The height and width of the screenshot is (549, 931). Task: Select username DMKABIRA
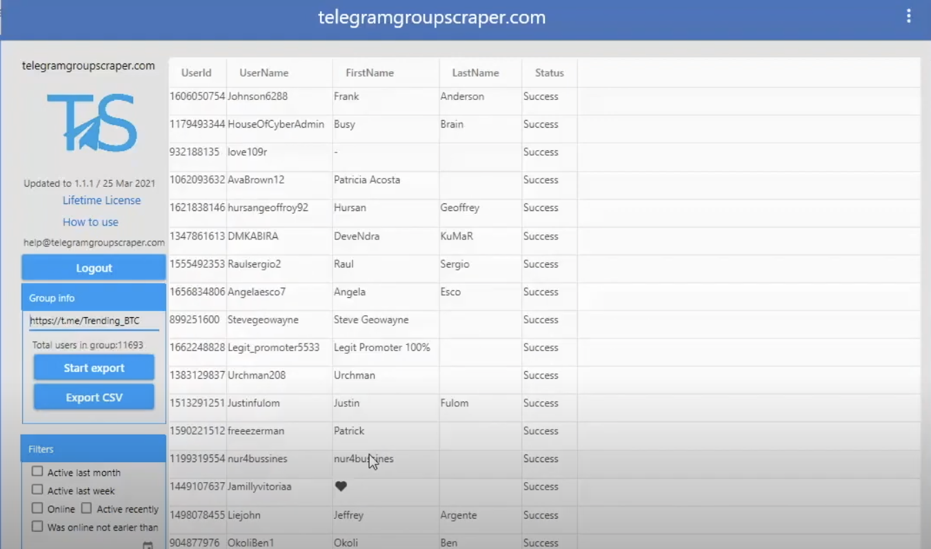(x=253, y=236)
